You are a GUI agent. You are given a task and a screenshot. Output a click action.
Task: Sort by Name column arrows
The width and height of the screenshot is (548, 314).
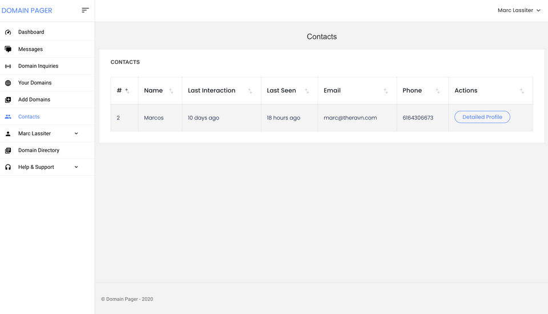click(171, 91)
